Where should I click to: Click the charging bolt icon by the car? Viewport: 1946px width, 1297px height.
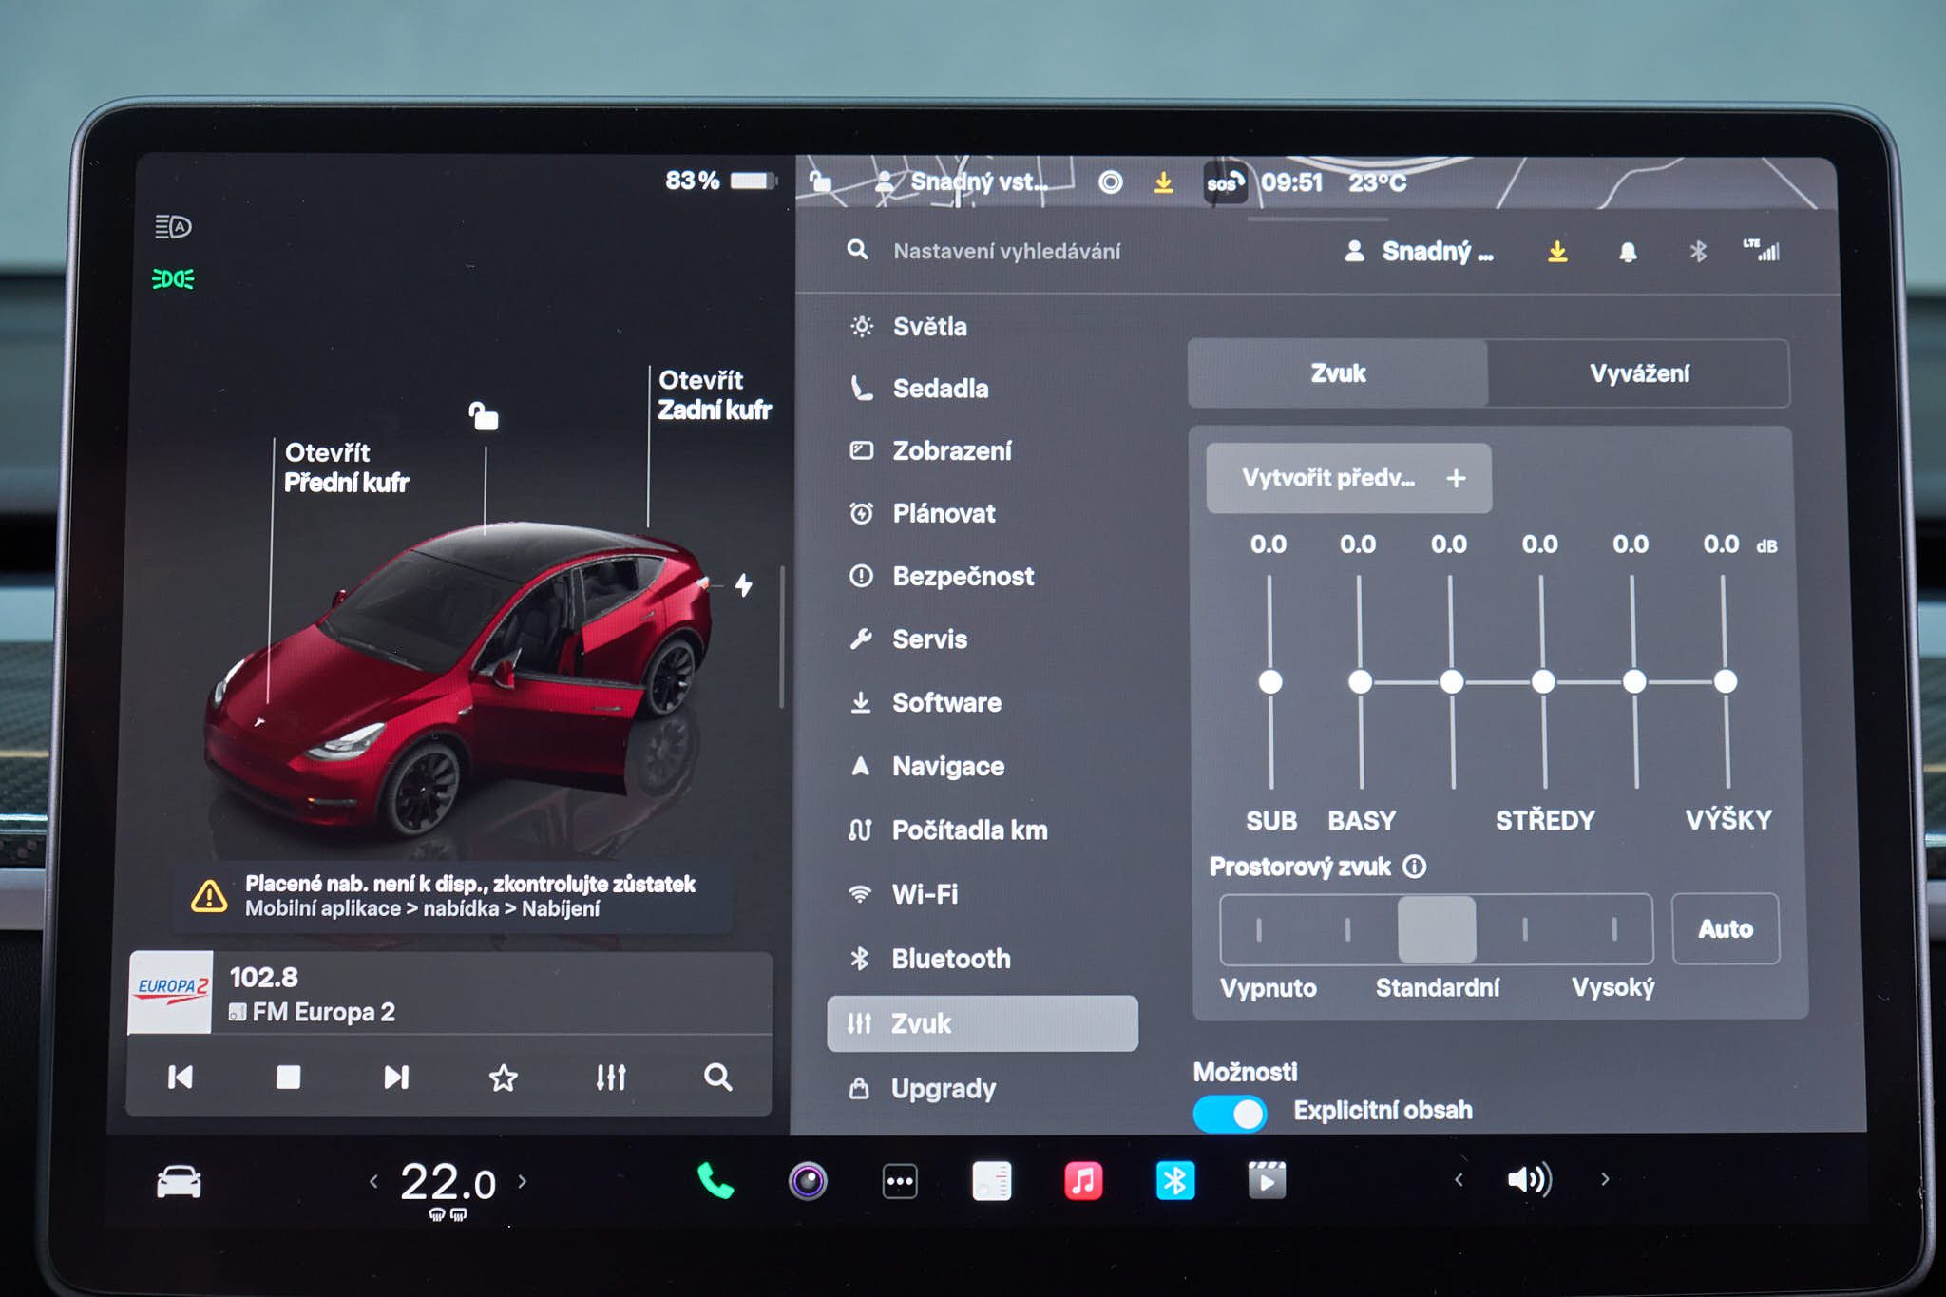744,584
